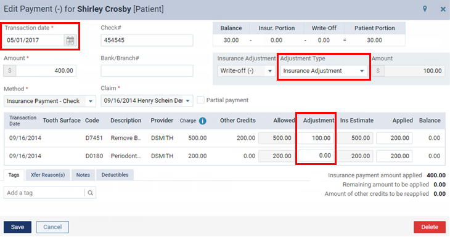
Task: Click the Charge info icon
Action: [x=202, y=121]
